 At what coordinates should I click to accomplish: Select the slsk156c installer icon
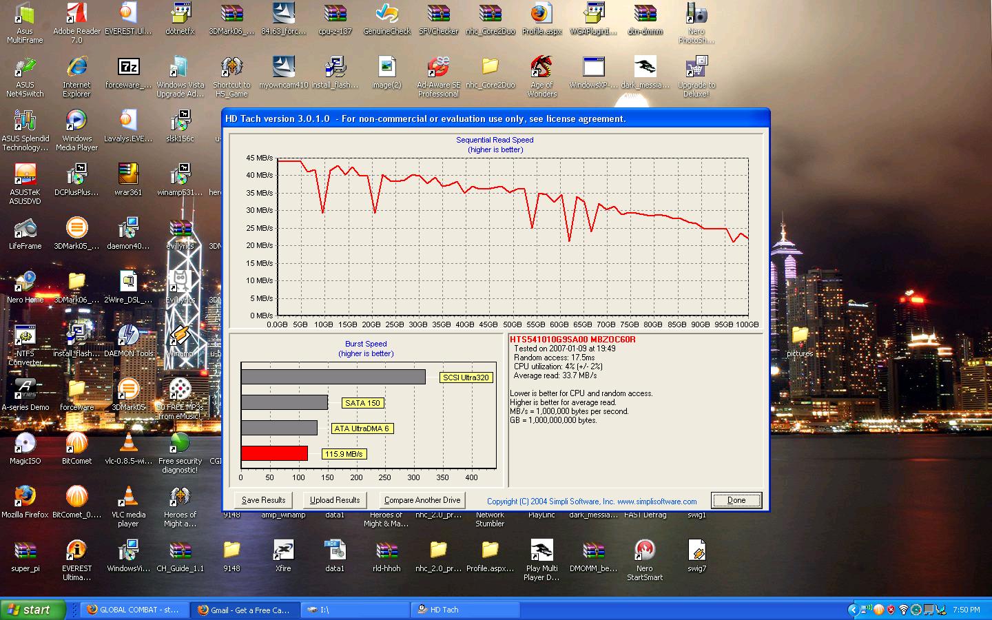180,126
